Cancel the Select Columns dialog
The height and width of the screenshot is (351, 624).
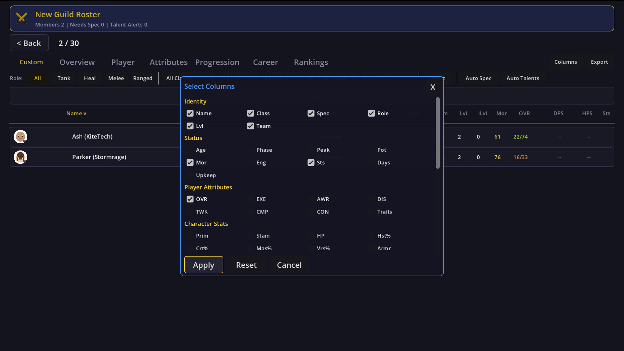289,265
